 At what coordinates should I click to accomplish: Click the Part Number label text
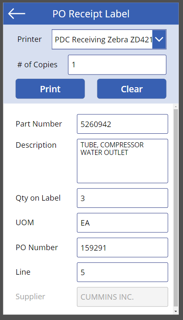[x=39, y=124]
